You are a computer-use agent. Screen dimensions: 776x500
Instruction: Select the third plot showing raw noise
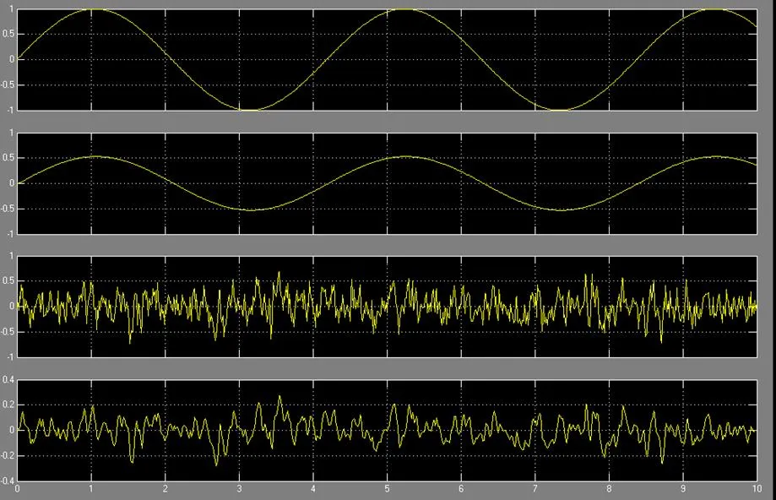(387, 307)
